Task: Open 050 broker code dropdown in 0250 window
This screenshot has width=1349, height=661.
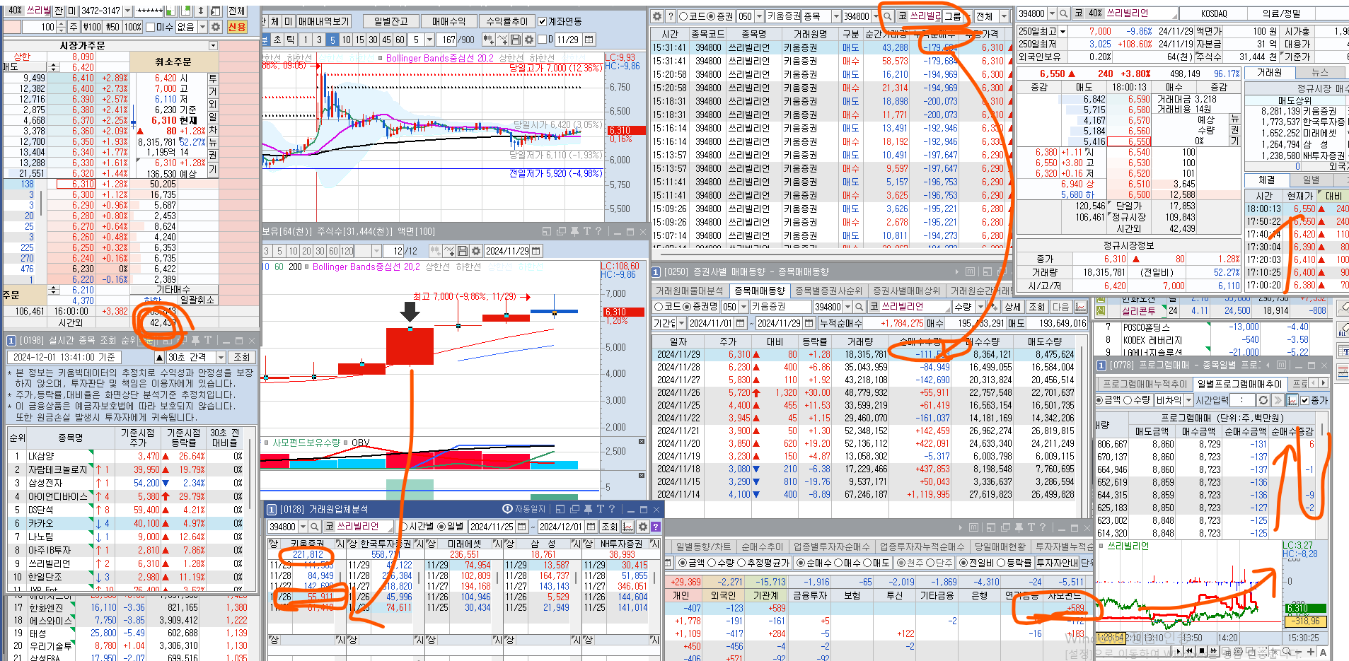Action: (x=743, y=307)
